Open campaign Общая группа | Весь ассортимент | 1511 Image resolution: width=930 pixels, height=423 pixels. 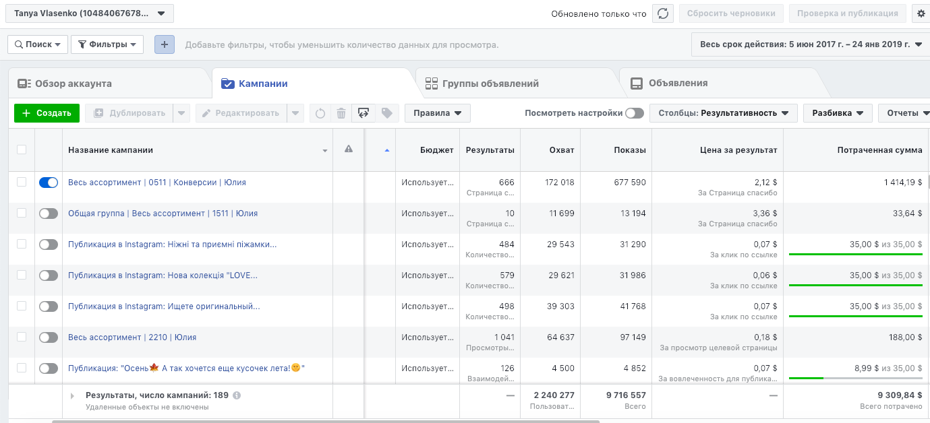click(163, 214)
